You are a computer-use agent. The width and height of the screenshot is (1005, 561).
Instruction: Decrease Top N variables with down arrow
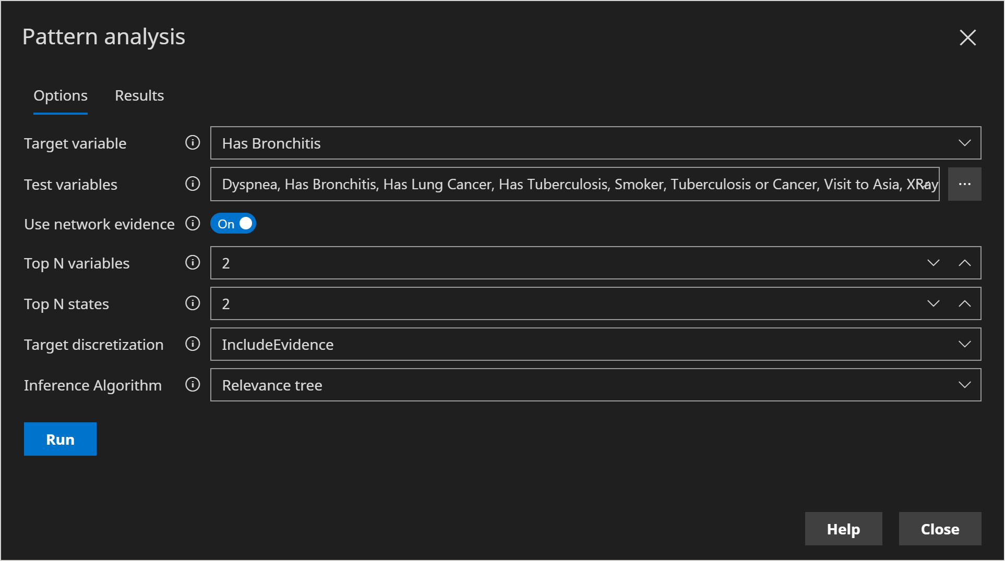(x=934, y=263)
